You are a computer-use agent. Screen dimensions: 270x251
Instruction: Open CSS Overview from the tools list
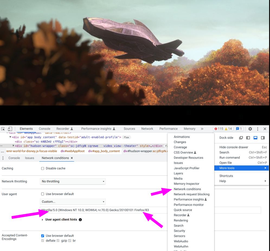tap(191, 152)
